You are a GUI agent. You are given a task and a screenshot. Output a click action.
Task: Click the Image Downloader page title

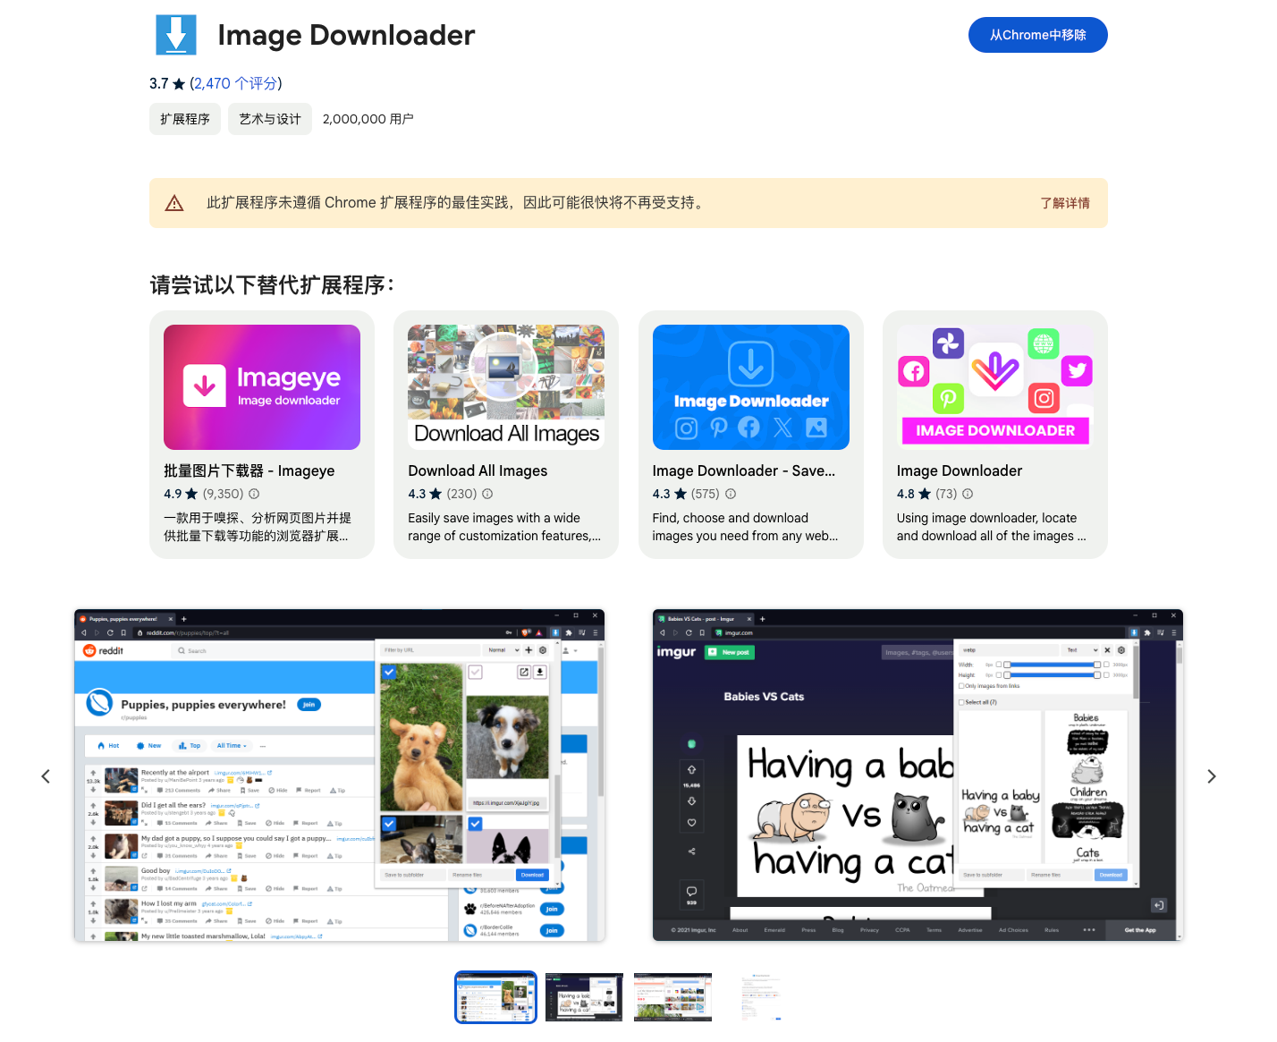346,35
